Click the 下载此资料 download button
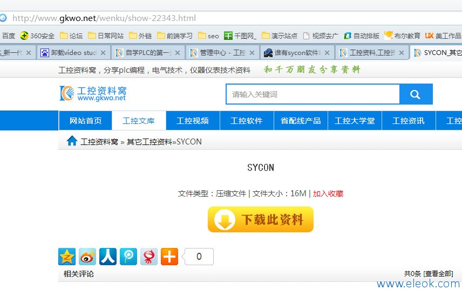This screenshot has width=462, height=290. click(x=261, y=219)
